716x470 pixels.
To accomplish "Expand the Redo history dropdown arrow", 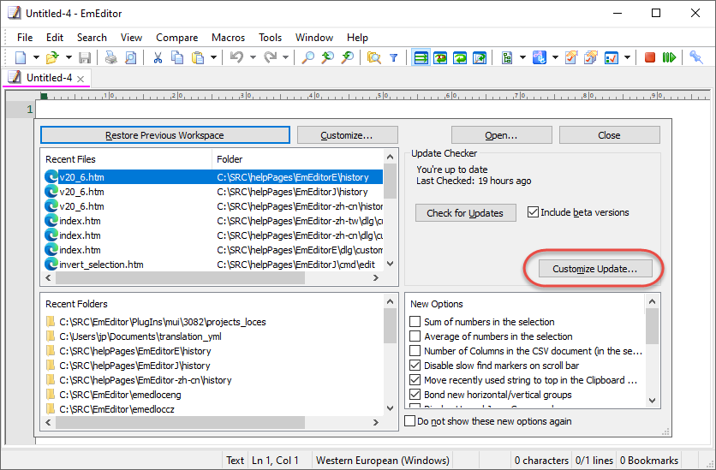I will 285,58.
